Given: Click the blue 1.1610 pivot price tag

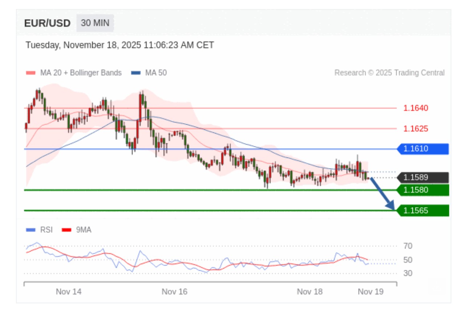Looking at the screenshot, I should point(423,149).
